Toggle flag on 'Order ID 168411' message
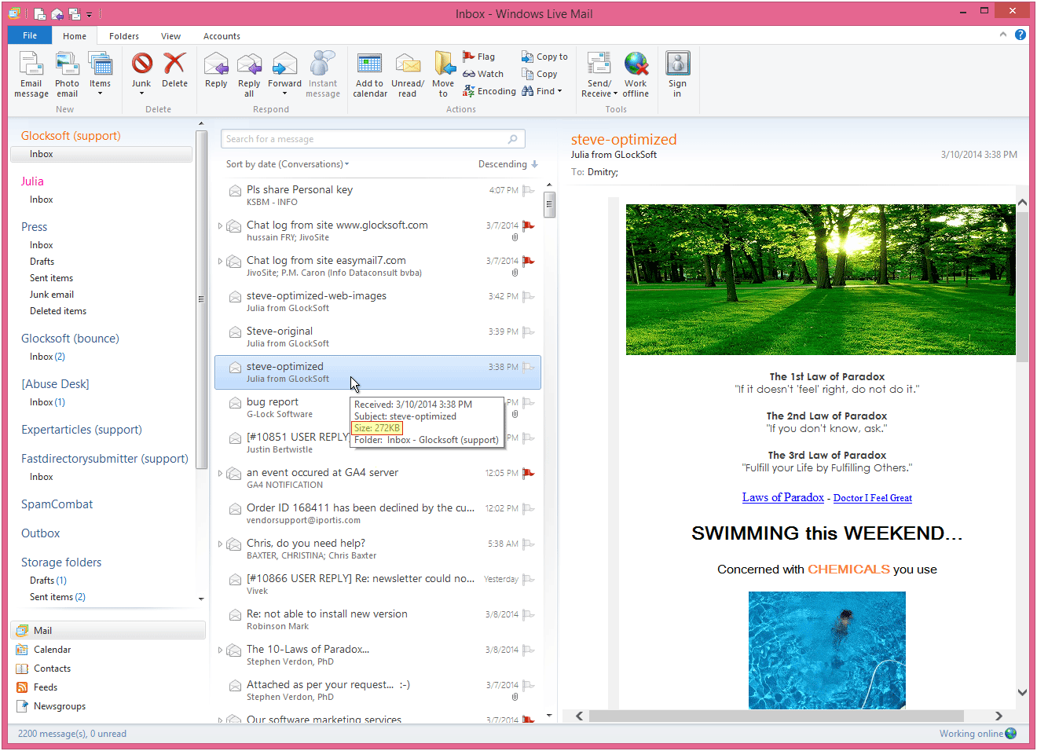Image resolution: width=1037 pixels, height=751 pixels. (529, 508)
